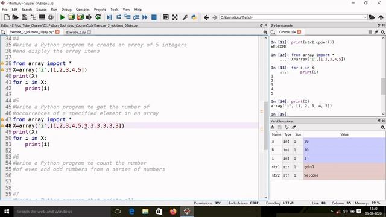Open working directory path dropdown
The height and width of the screenshot is (217, 386).
365,17
